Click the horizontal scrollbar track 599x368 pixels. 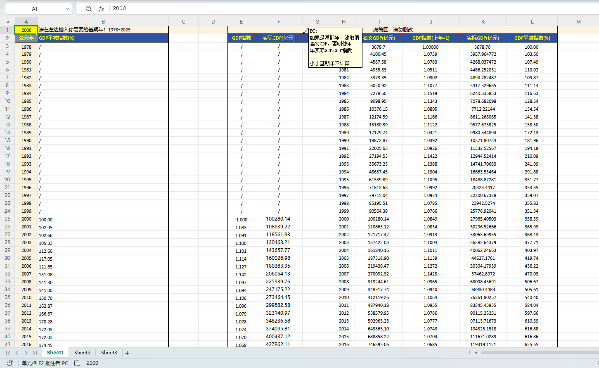tap(537, 353)
